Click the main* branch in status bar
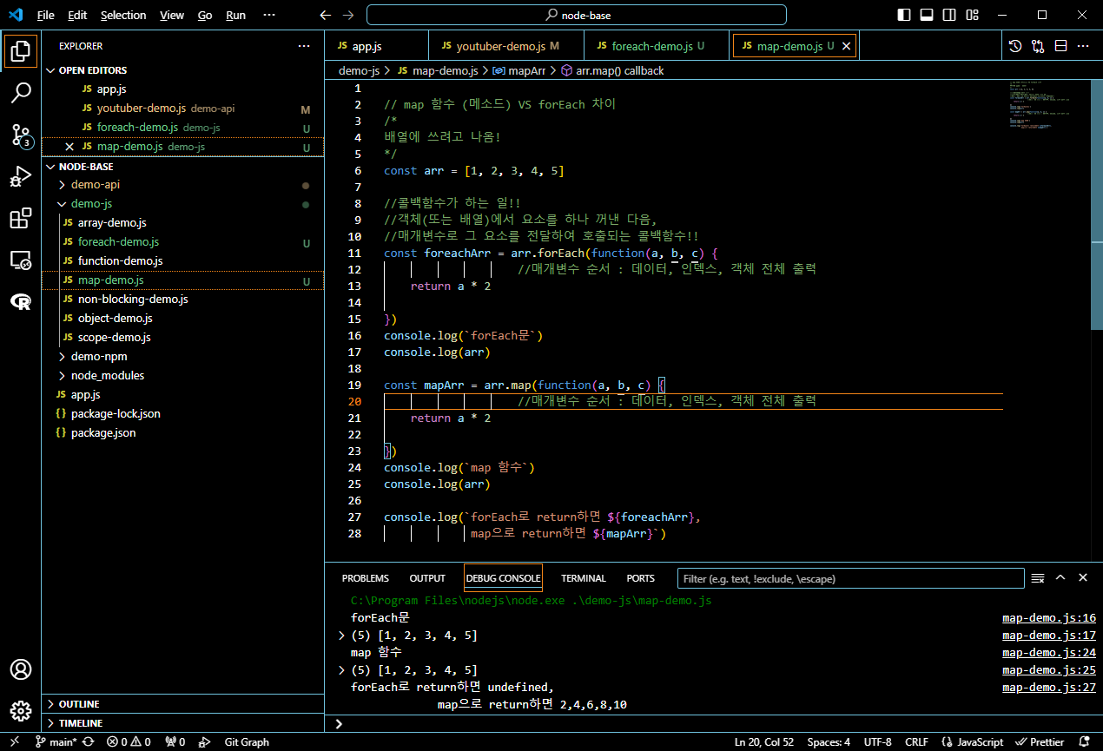 pos(56,742)
